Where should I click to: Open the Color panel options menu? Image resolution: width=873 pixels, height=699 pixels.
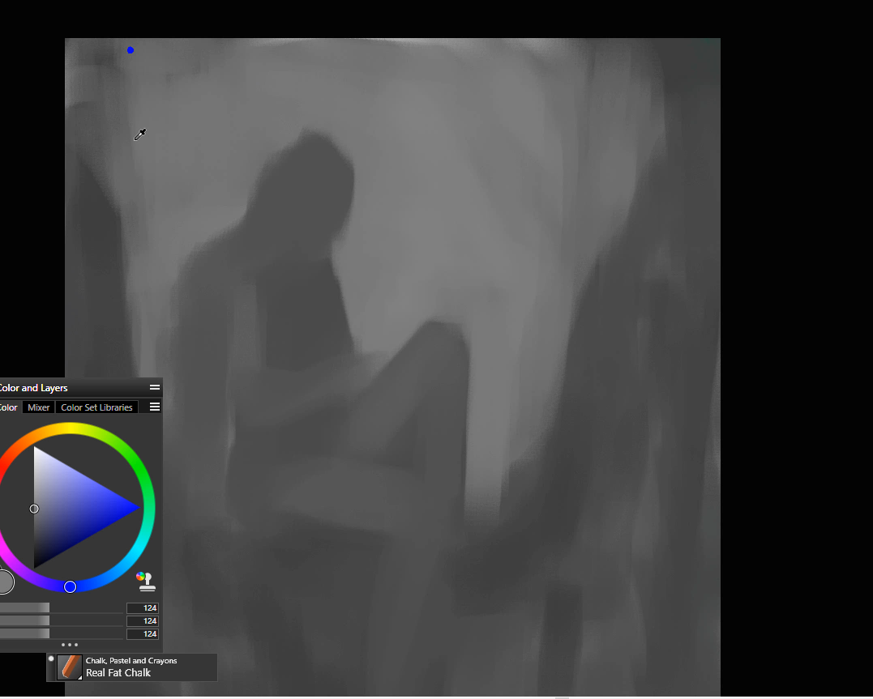tap(155, 407)
